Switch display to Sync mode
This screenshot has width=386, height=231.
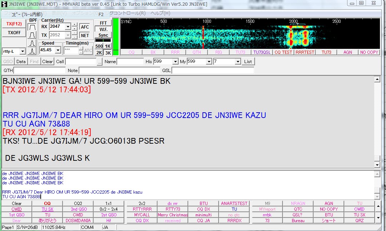pos(103,35)
